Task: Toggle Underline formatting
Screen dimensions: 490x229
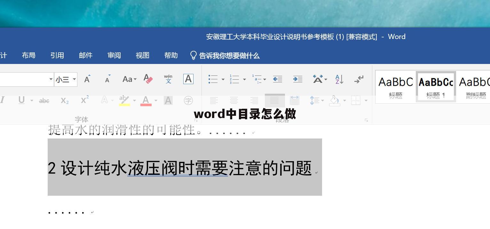Action: pyautogui.click(x=21, y=100)
